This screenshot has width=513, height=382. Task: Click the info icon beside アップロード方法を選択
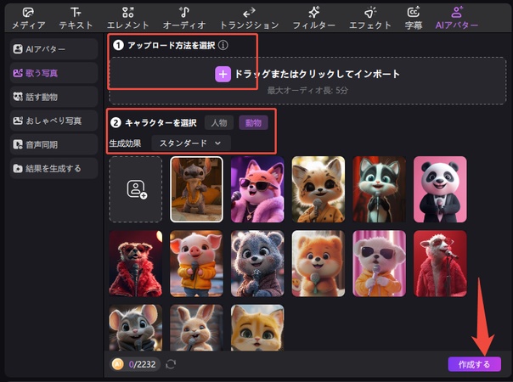[223, 45]
